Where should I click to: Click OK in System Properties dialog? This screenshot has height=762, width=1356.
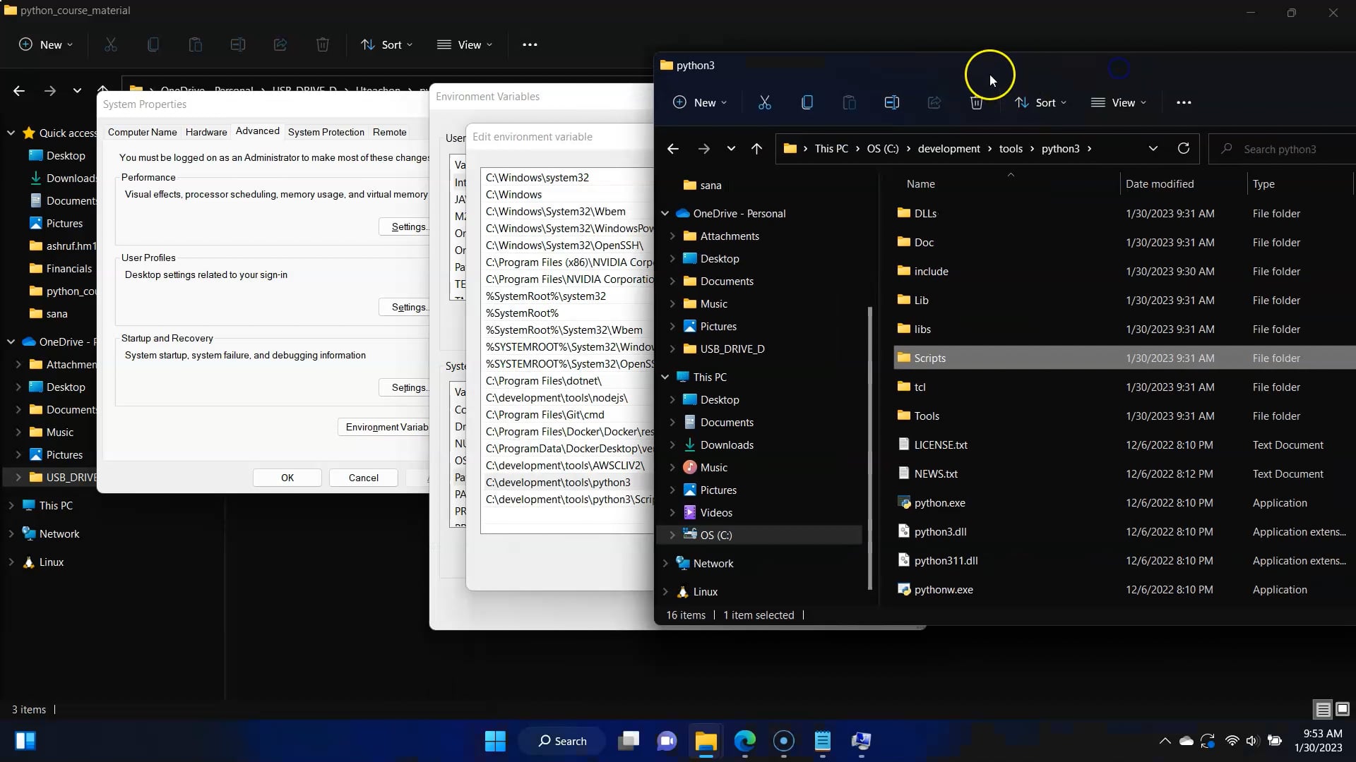coord(287,478)
